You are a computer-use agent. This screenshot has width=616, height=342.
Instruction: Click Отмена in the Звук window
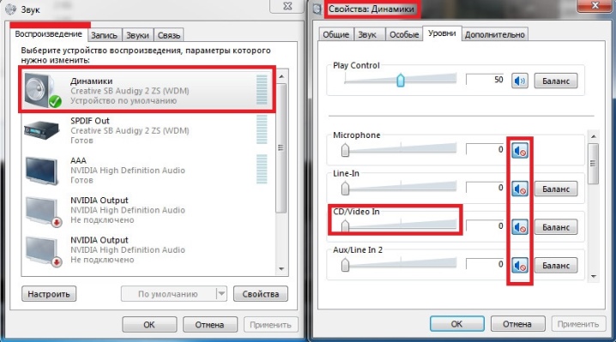click(x=210, y=324)
